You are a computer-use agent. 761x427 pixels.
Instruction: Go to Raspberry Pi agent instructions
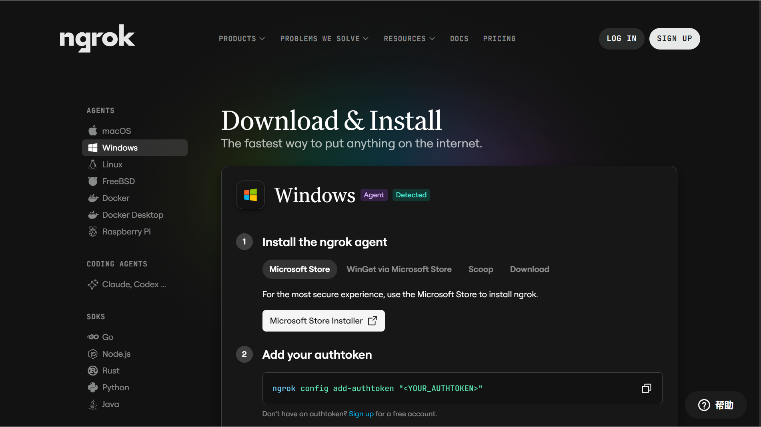click(x=135, y=232)
